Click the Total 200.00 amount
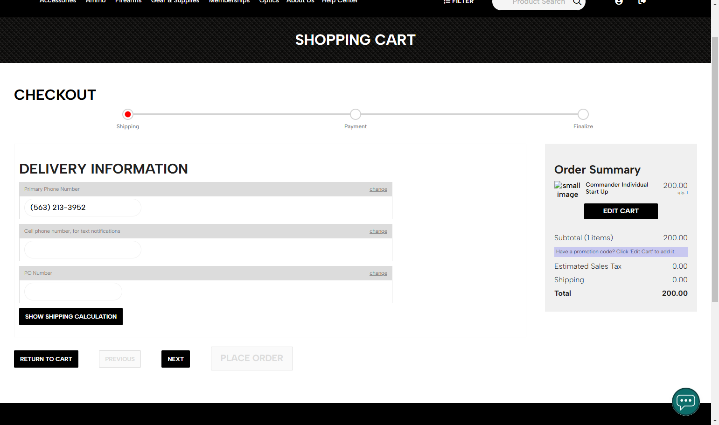Screen dimensions: 719x425 [675, 293]
